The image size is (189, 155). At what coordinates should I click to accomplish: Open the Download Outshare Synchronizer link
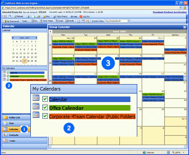[170, 12]
